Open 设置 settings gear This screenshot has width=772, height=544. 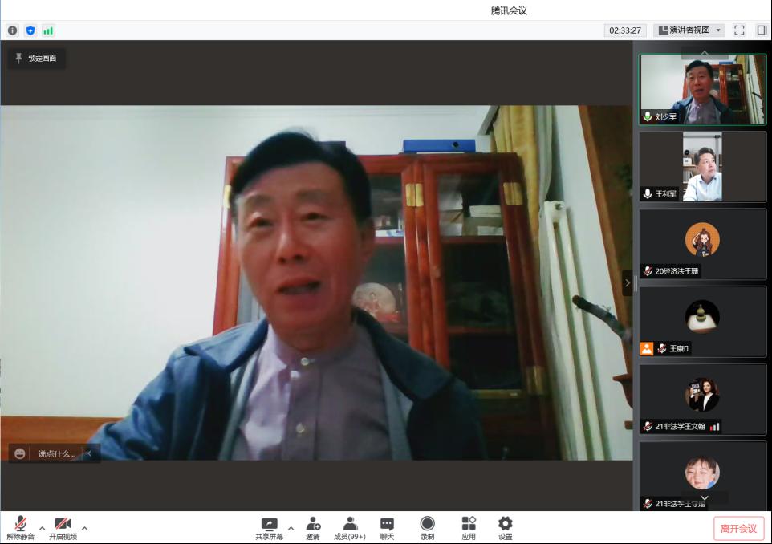[x=505, y=527]
